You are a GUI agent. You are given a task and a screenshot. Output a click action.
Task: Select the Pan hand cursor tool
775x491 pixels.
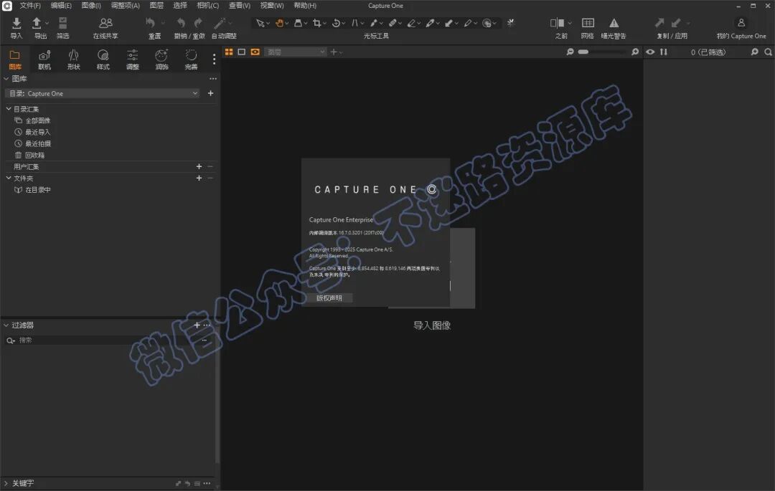[x=279, y=23]
